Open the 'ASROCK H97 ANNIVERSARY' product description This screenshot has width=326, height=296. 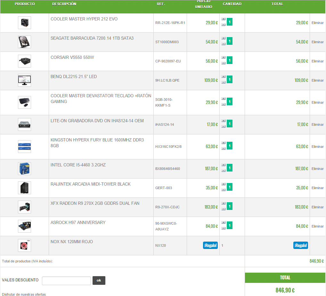(78, 222)
